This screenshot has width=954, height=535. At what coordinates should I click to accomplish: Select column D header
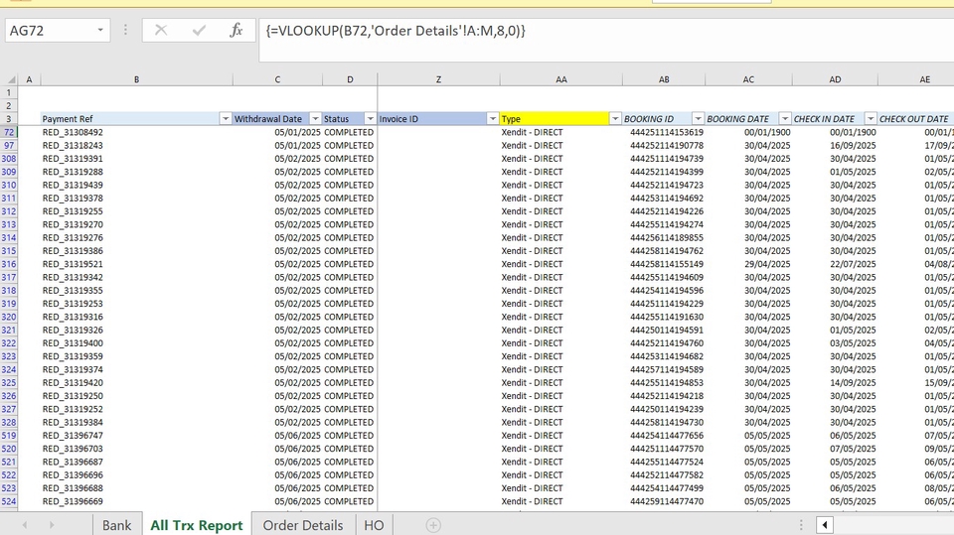[350, 79]
